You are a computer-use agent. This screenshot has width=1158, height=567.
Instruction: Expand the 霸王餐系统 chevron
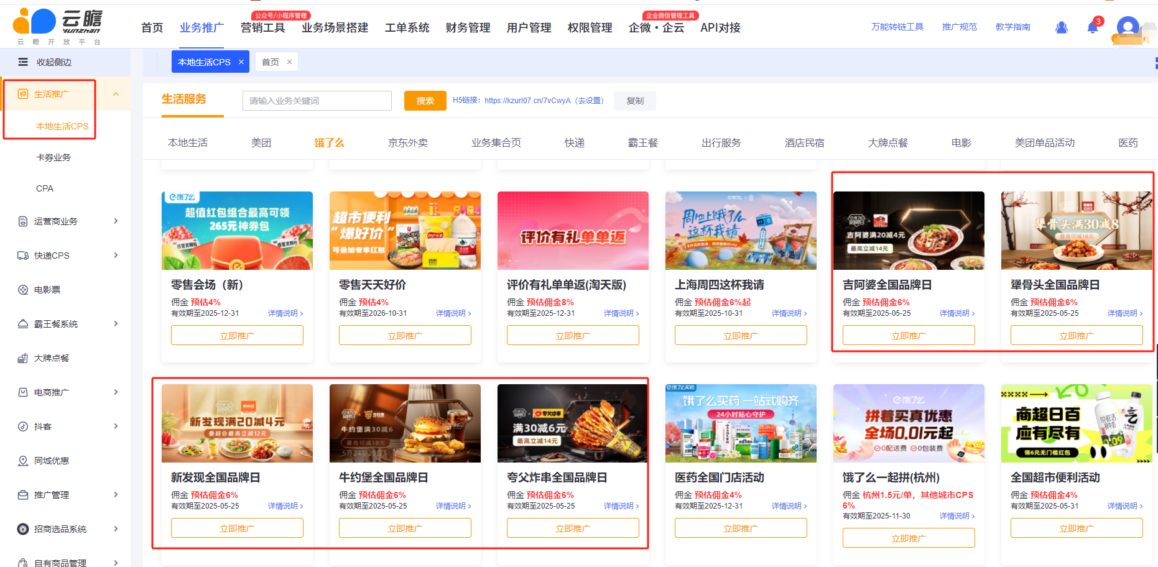(x=116, y=324)
